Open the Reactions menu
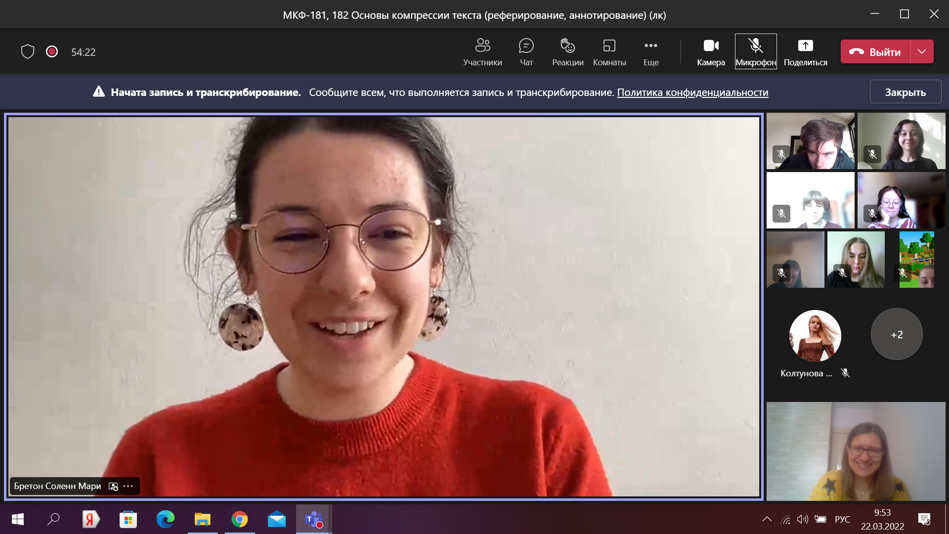Screen dimensions: 949x534 tap(567, 51)
